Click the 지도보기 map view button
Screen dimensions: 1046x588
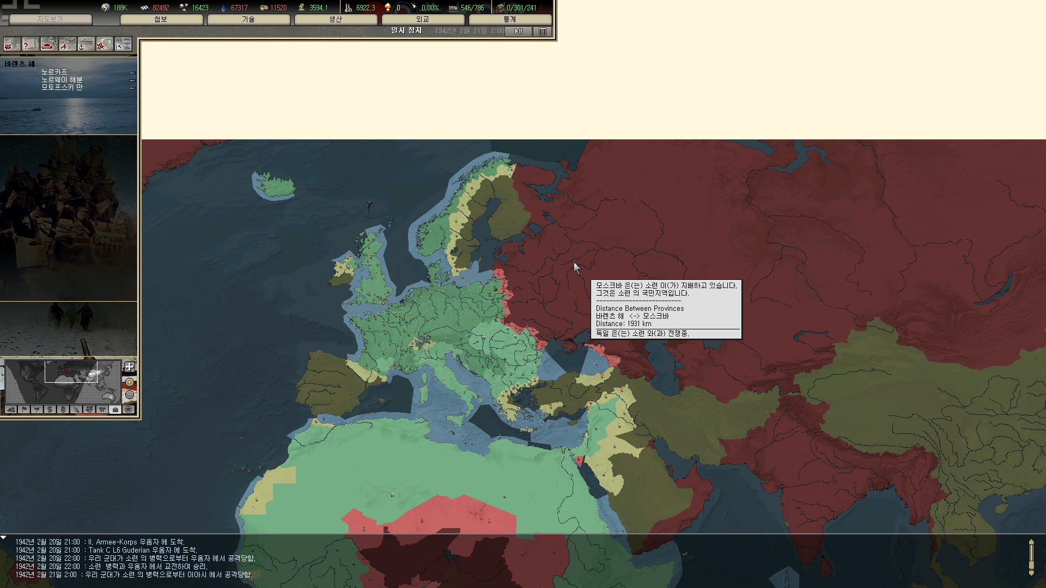[x=50, y=20]
